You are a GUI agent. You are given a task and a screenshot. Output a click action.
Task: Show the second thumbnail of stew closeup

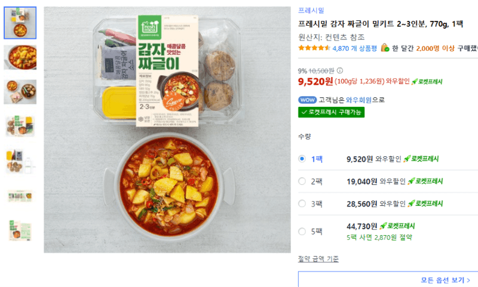pyautogui.click(x=20, y=57)
